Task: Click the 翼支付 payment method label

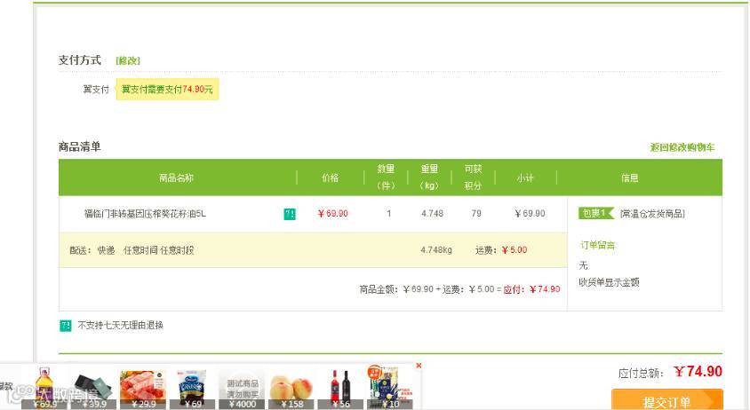Action: 96,90
